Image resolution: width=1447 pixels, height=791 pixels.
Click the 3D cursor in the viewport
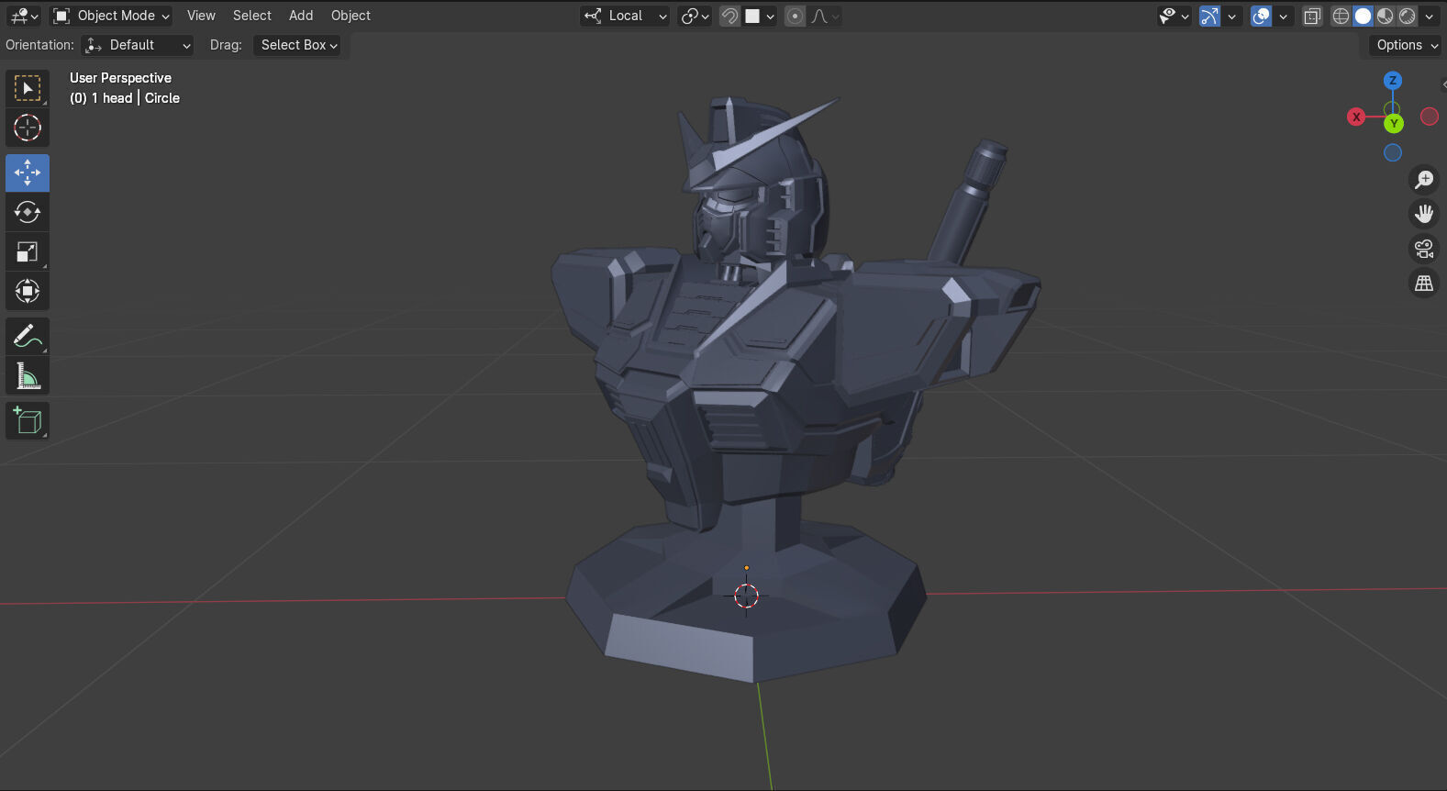[x=747, y=596]
